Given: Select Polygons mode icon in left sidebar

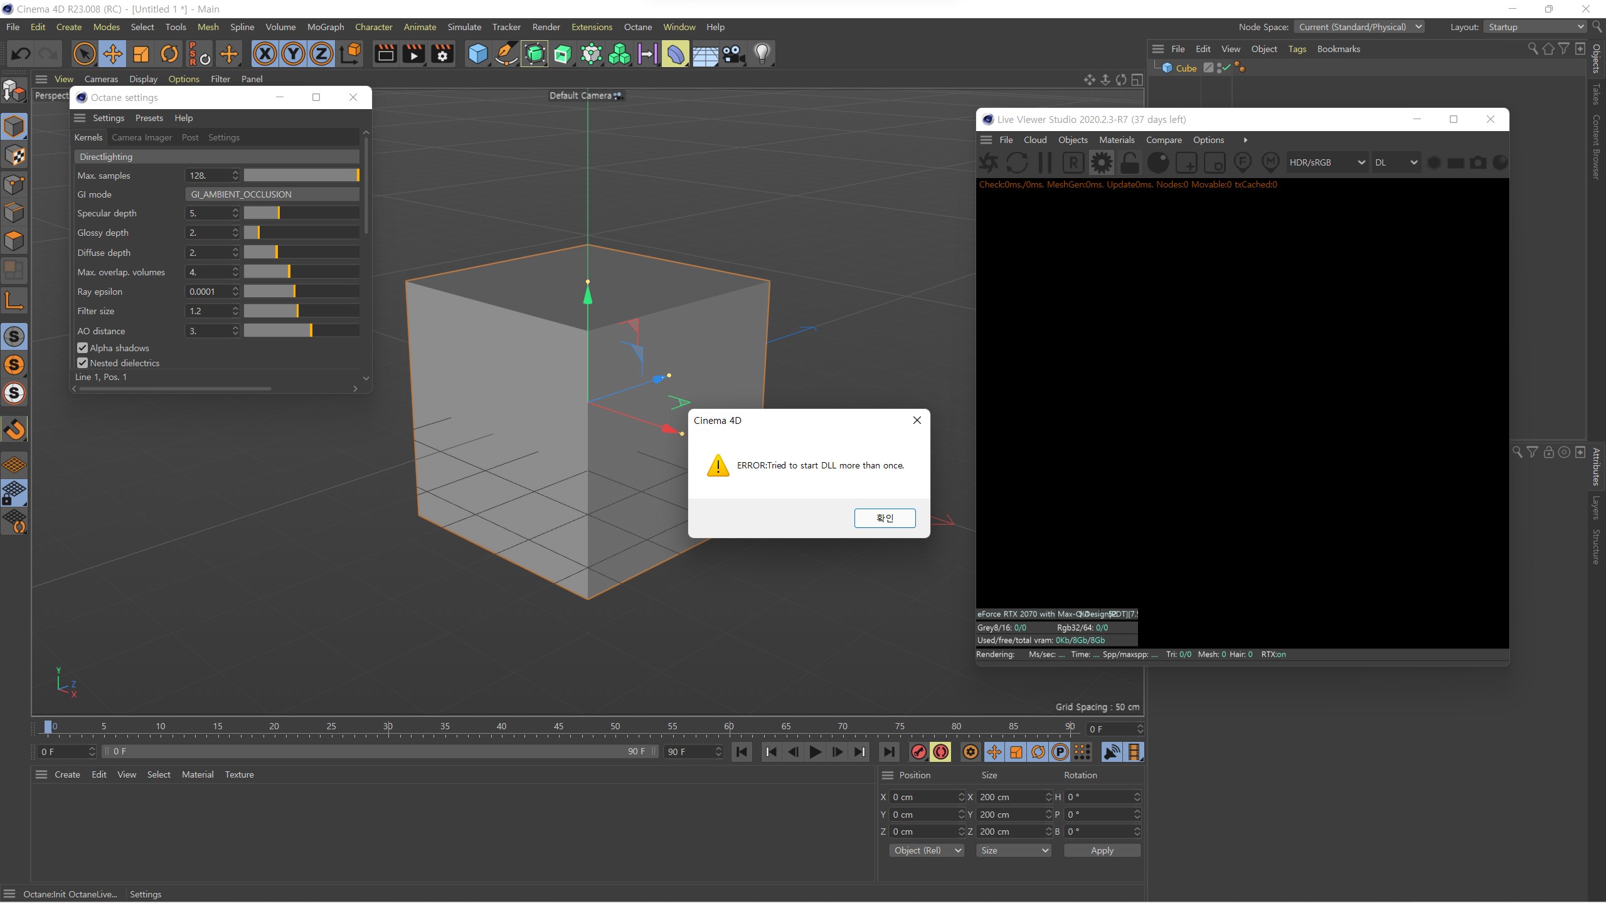Looking at the screenshot, I should [x=14, y=241].
